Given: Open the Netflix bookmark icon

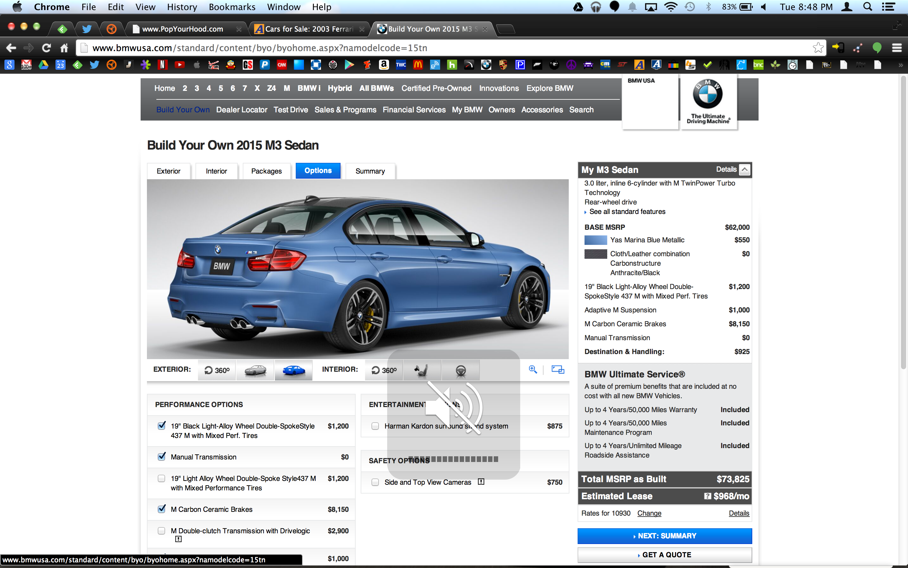Looking at the screenshot, I should coord(162,65).
